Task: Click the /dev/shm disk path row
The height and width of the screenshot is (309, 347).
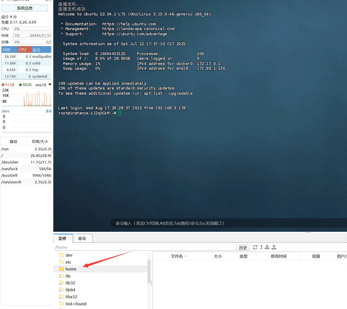Action: 26,162
